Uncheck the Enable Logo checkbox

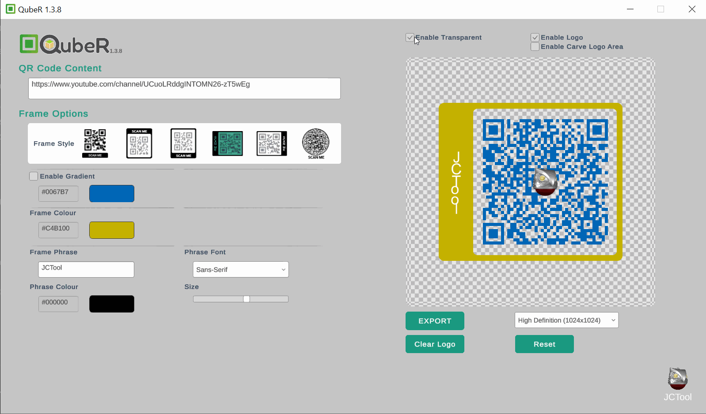535,38
